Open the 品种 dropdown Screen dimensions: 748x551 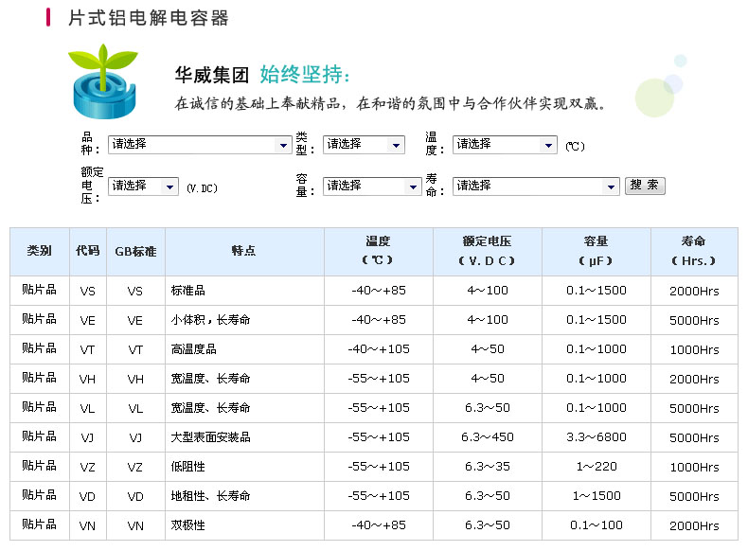(x=200, y=145)
